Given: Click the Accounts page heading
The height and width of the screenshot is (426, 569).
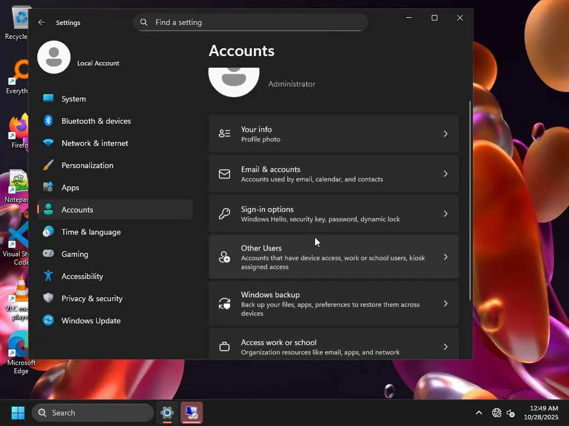Looking at the screenshot, I should [x=242, y=50].
